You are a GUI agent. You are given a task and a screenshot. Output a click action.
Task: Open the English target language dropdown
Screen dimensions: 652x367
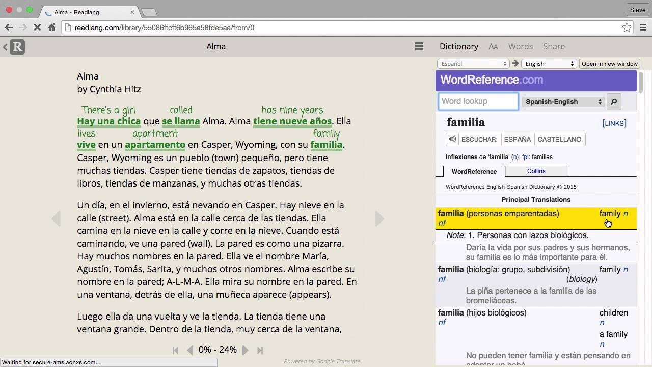[549, 64]
